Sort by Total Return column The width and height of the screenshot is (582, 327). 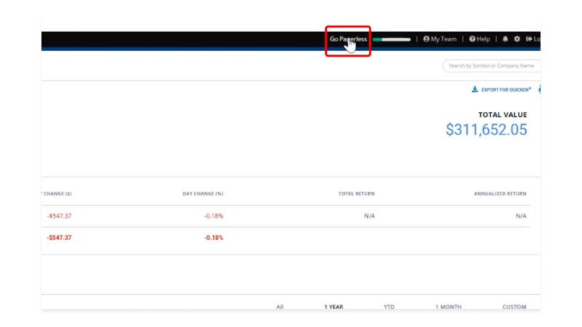point(356,193)
